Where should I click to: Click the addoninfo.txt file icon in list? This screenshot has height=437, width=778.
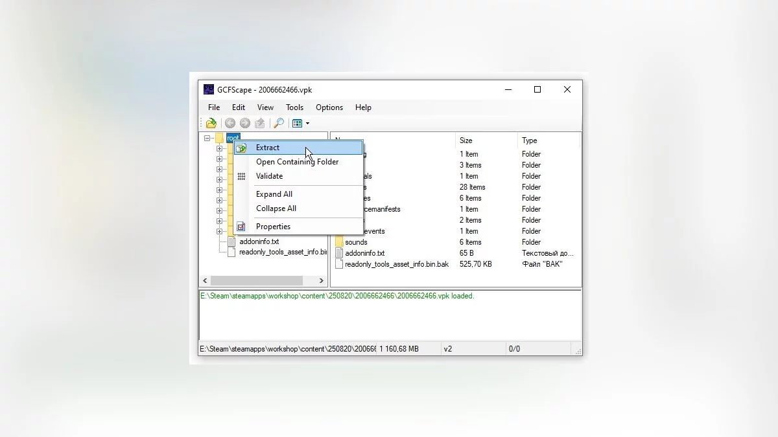[339, 253]
